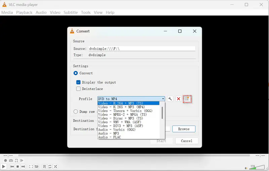This screenshot has width=269, height=171.
Task: Toggle shuffle random playback icon
Action: tap(55, 167)
